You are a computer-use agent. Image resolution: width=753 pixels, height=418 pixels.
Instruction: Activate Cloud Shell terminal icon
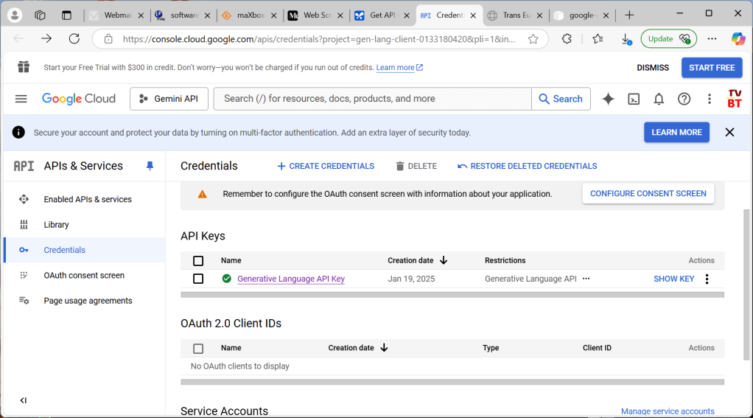pos(634,99)
